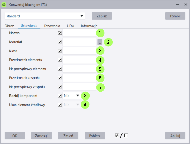Uncheck the Materiał checkbox
This screenshot has height=144, width=190.
click(x=60, y=42)
